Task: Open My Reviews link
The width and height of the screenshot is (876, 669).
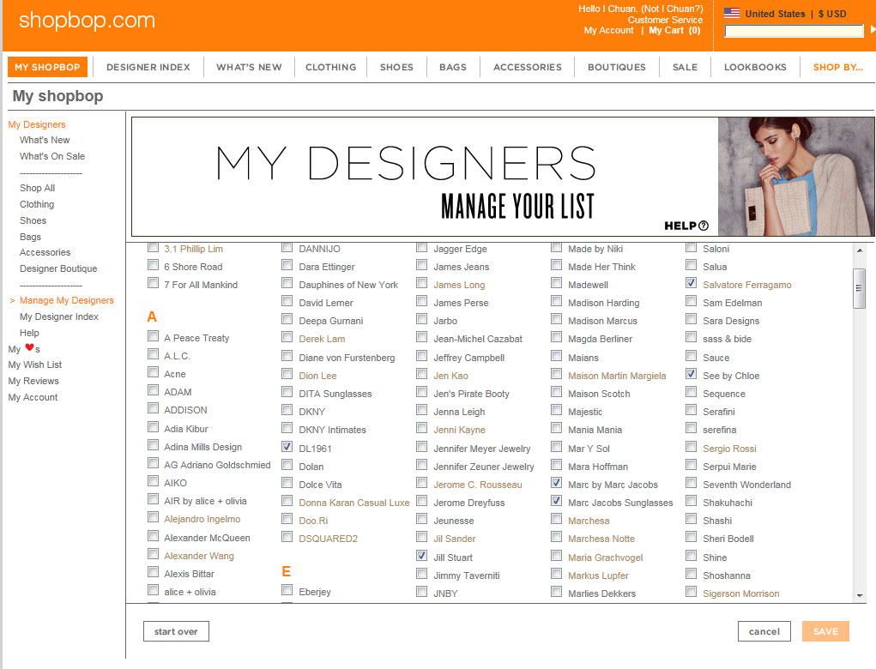Action: (x=33, y=381)
